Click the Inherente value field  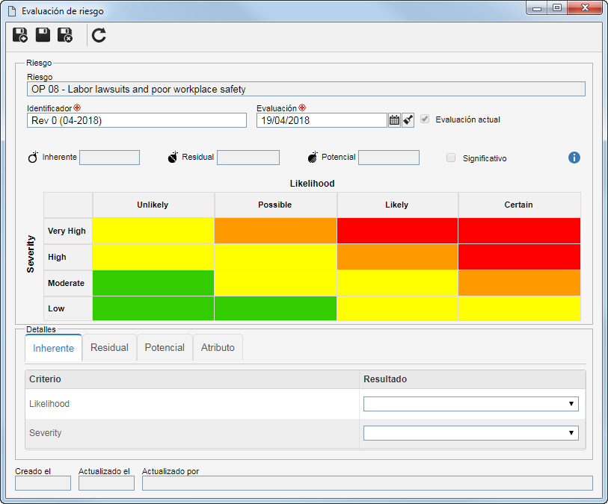click(109, 158)
